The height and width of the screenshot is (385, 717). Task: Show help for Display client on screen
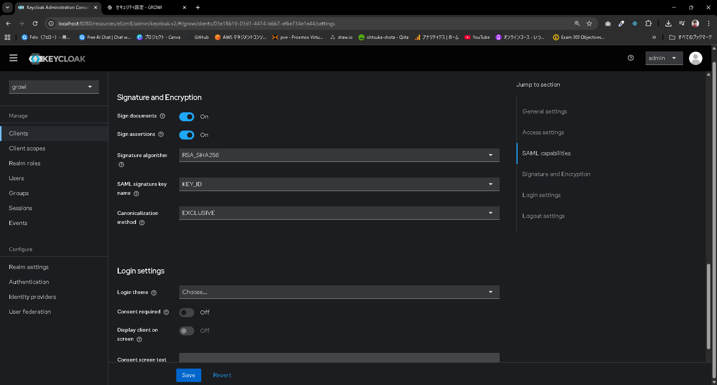coord(139,339)
